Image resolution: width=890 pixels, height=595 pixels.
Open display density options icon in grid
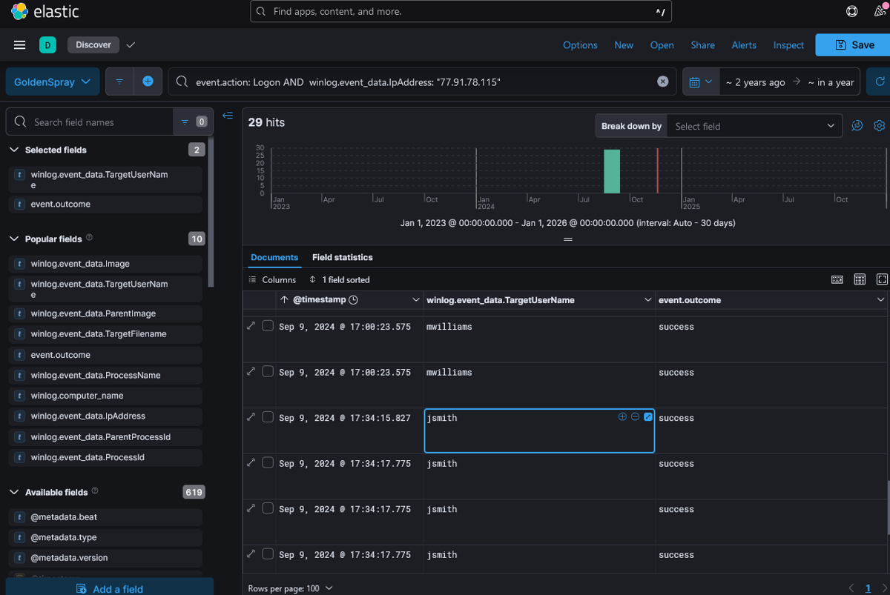pyautogui.click(x=860, y=279)
